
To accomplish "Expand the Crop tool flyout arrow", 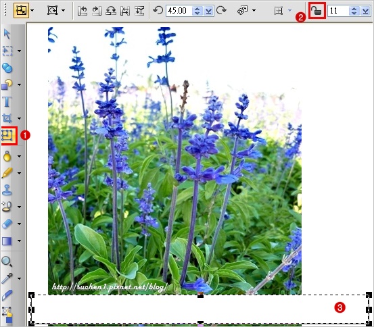I will (x=20, y=118).
